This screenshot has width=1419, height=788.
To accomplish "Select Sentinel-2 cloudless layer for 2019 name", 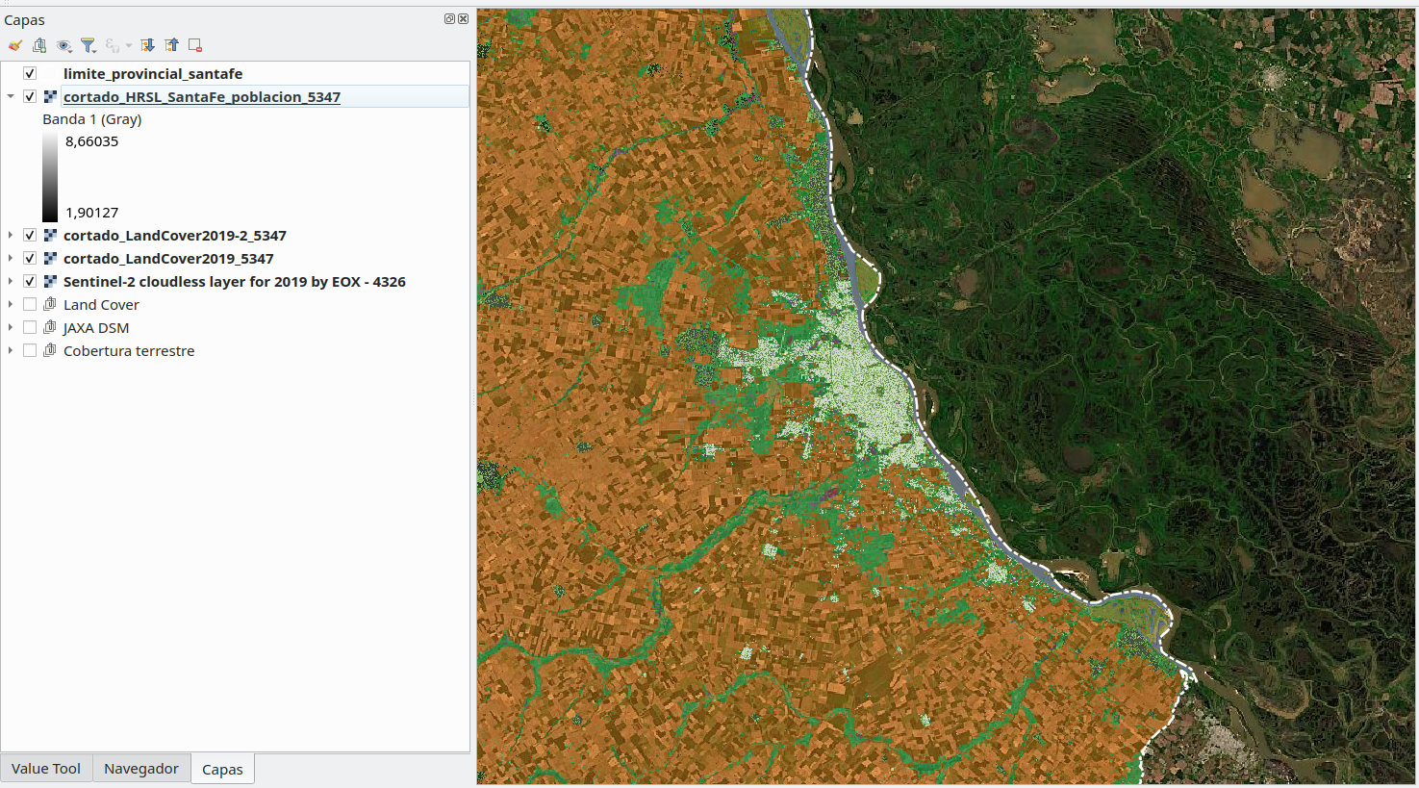I will [235, 281].
